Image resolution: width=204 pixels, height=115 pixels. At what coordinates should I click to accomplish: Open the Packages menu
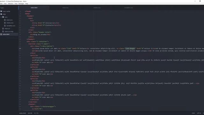click(x=21, y=4)
